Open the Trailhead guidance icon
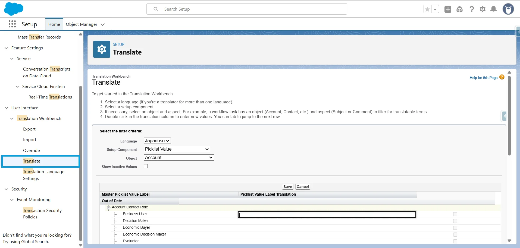This screenshot has width=520, height=248. tap(459, 9)
